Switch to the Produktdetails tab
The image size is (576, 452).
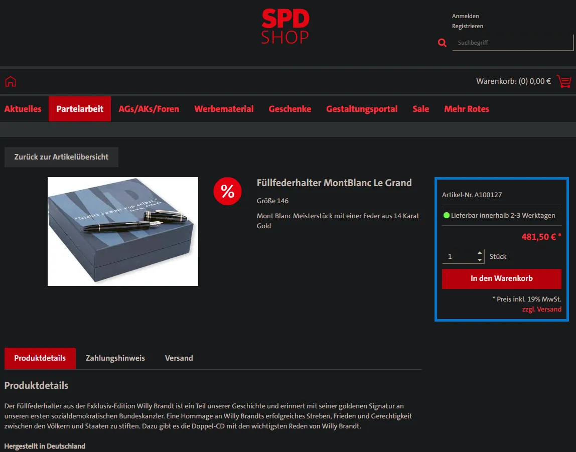(40, 358)
